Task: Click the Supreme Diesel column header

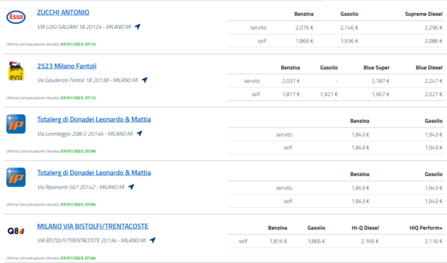Action: pos(423,14)
